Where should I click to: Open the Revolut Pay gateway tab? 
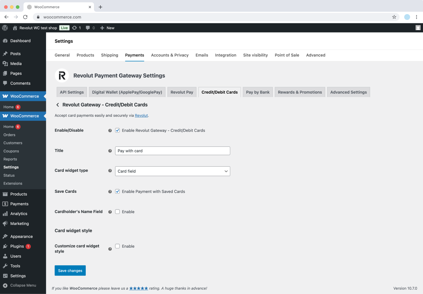182,92
